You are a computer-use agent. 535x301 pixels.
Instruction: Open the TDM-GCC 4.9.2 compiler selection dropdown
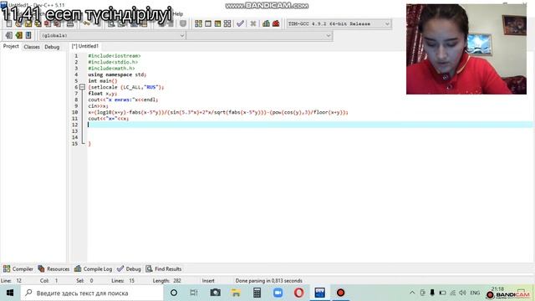click(x=339, y=24)
